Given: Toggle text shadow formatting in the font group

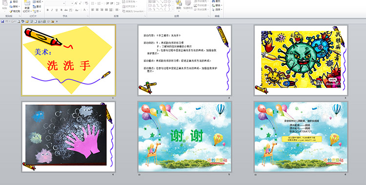Looking at the screenshot, I should click(61, 10).
